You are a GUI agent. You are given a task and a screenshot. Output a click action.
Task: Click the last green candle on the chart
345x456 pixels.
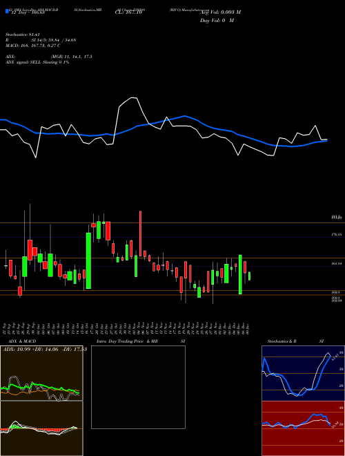(250, 276)
